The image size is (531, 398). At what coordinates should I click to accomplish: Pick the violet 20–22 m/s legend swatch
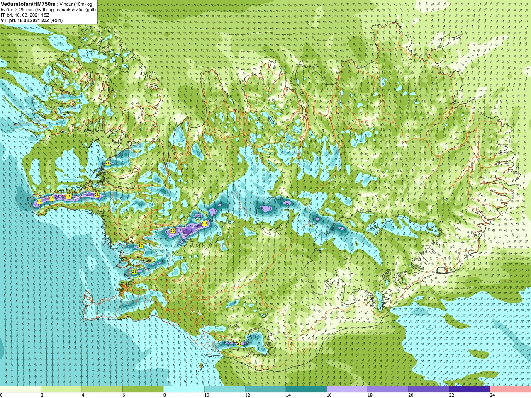point(429,389)
